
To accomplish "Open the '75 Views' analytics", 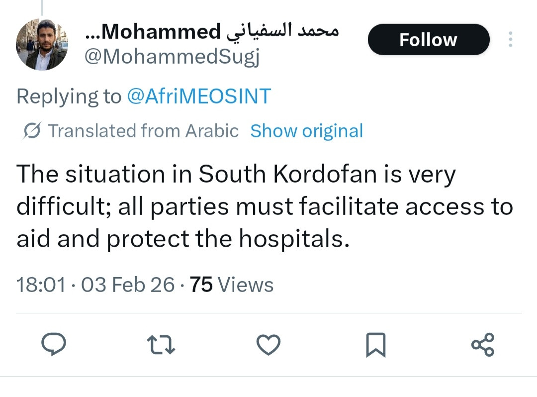I will tap(232, 285).
